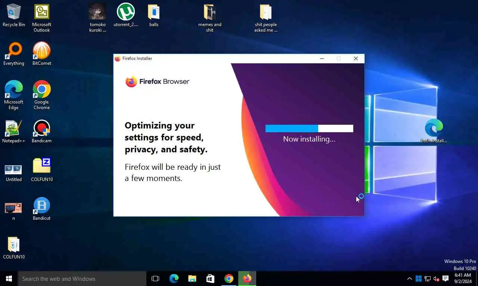Select the COLFUN10 folder icon

point(14,248)
